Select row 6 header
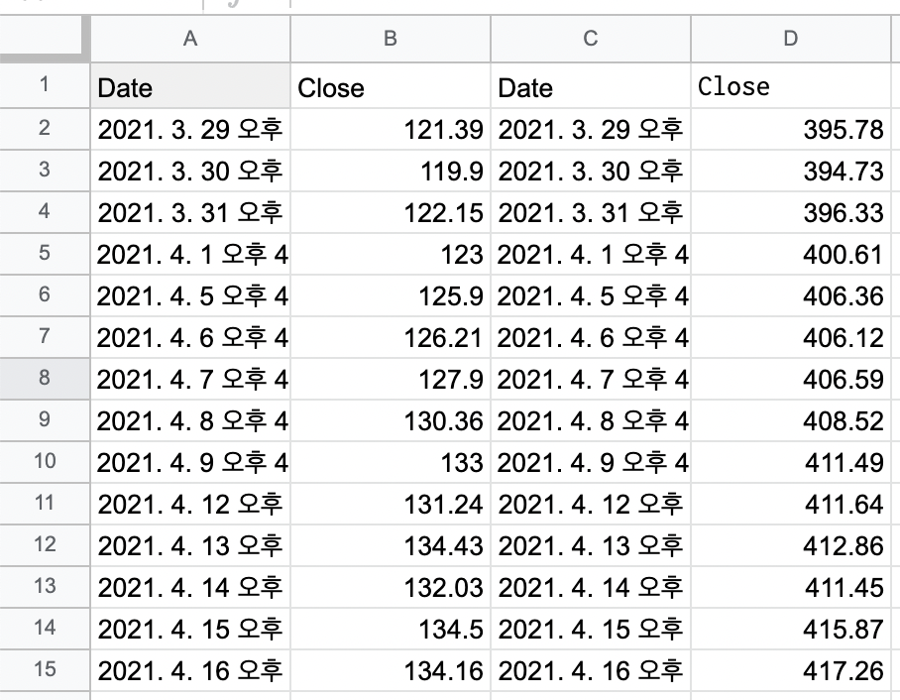 tap(45, 295)
